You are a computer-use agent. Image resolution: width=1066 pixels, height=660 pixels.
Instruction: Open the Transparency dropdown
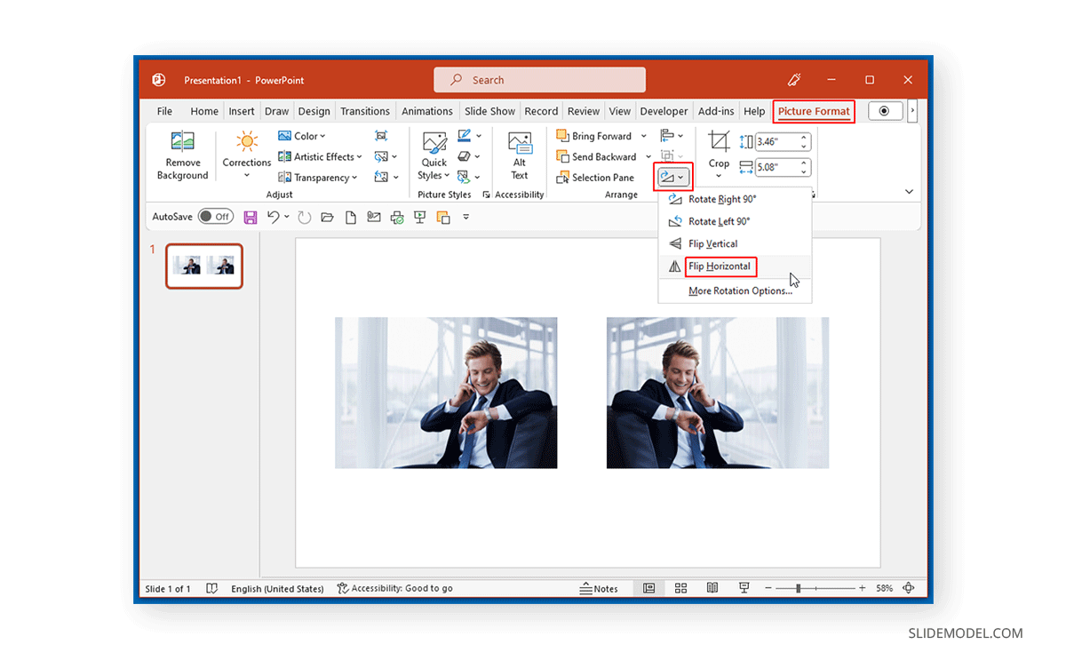(x=318, y=177)
